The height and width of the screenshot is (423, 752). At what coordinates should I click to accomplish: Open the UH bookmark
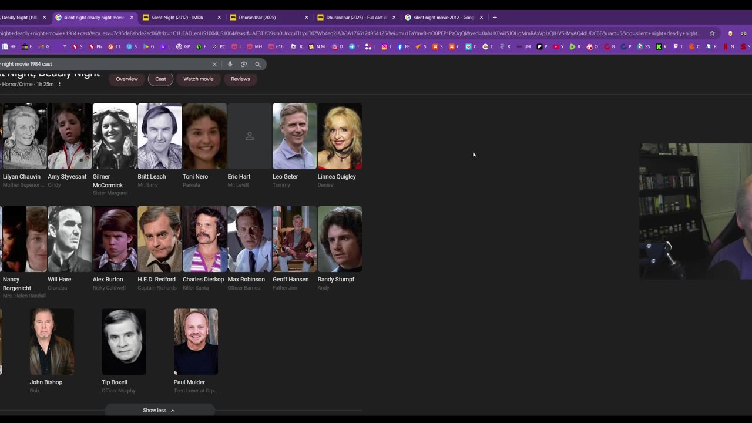coord(523,46)
